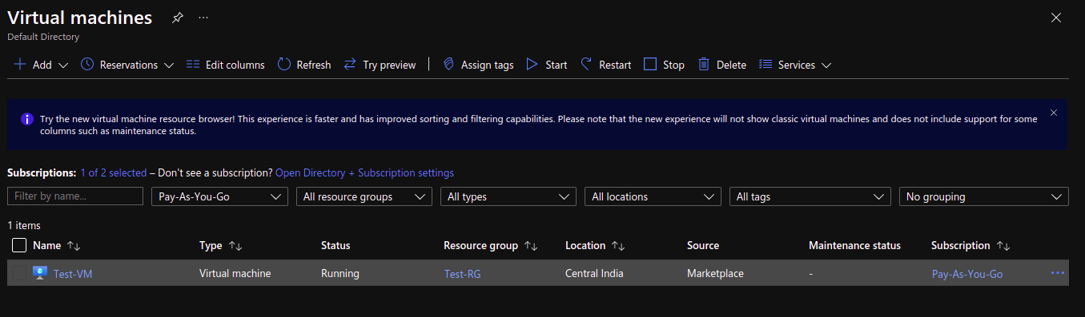Open Directory + Subscription settings link

(x=364, y=172)
